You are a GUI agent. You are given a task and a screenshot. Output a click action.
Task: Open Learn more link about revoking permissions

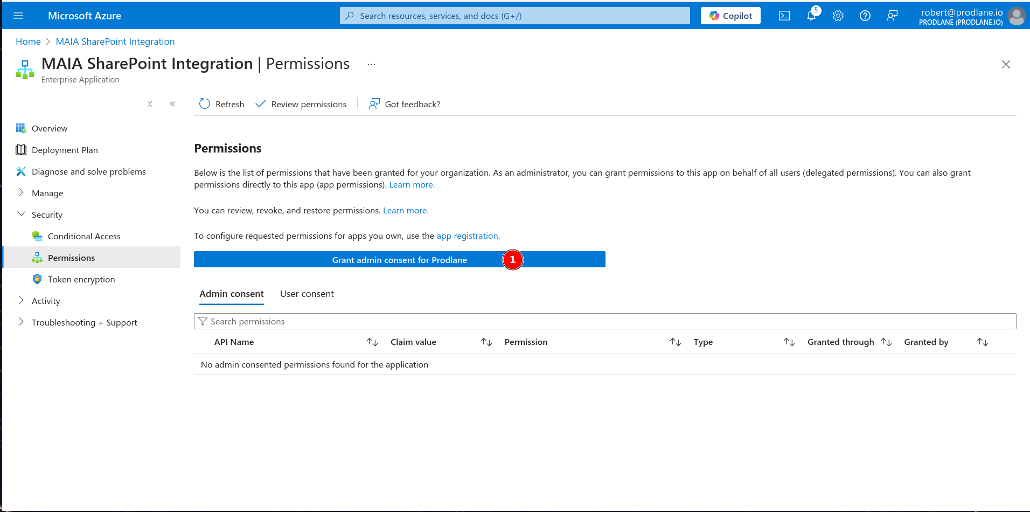406,211
